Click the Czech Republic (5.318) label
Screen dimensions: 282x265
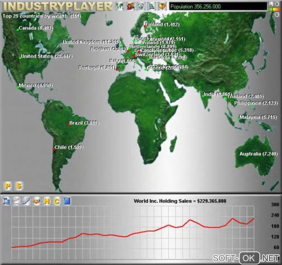pyautogui.click(x=166, y=50)
